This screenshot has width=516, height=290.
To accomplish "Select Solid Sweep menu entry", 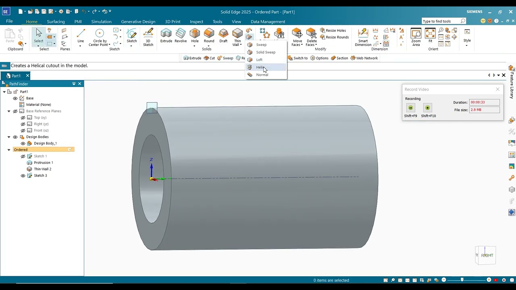I will (x=266, y=52).
